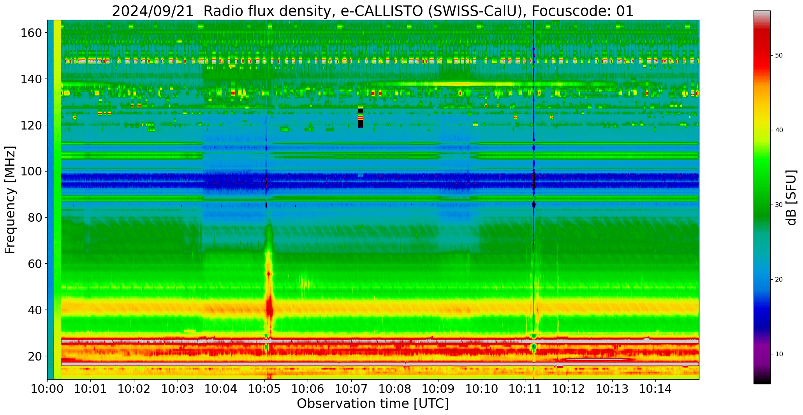Viewport: 803px width, 415px height.
Task: Click the 40 frequency tick label
Action: pos(35,310)
